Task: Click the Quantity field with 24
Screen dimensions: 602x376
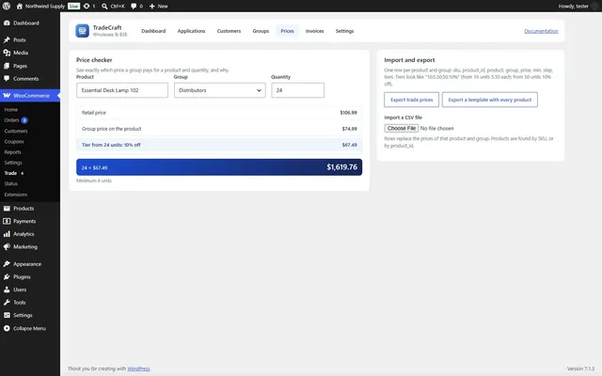Action: [x=297, y=90]
